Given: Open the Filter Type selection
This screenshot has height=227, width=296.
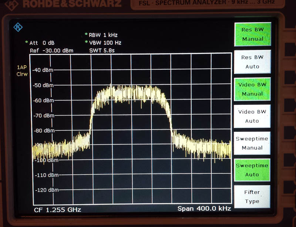Looking at the screenshot, I should pos(252,197).
